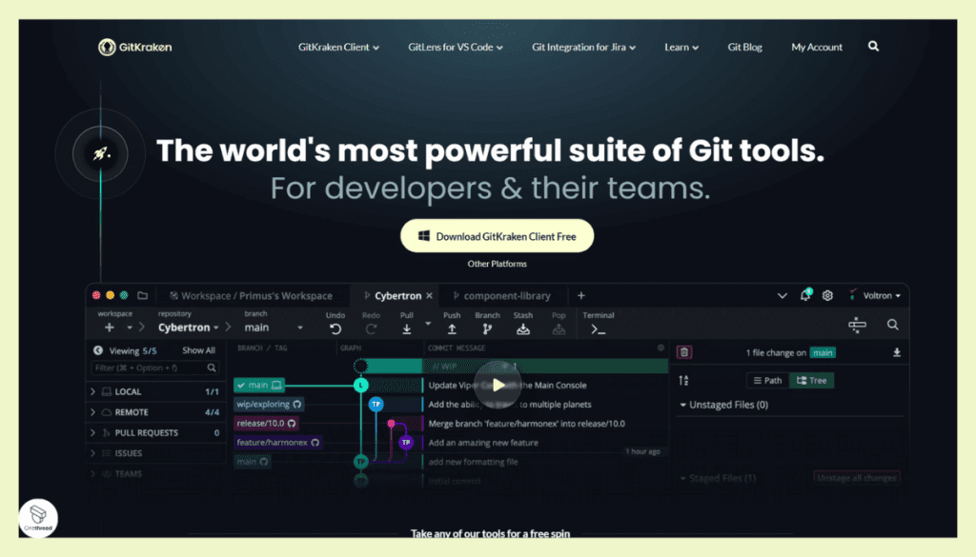This screenshot has width=976, height=557.
Task: Open the Learn menu
Action: 681,48
